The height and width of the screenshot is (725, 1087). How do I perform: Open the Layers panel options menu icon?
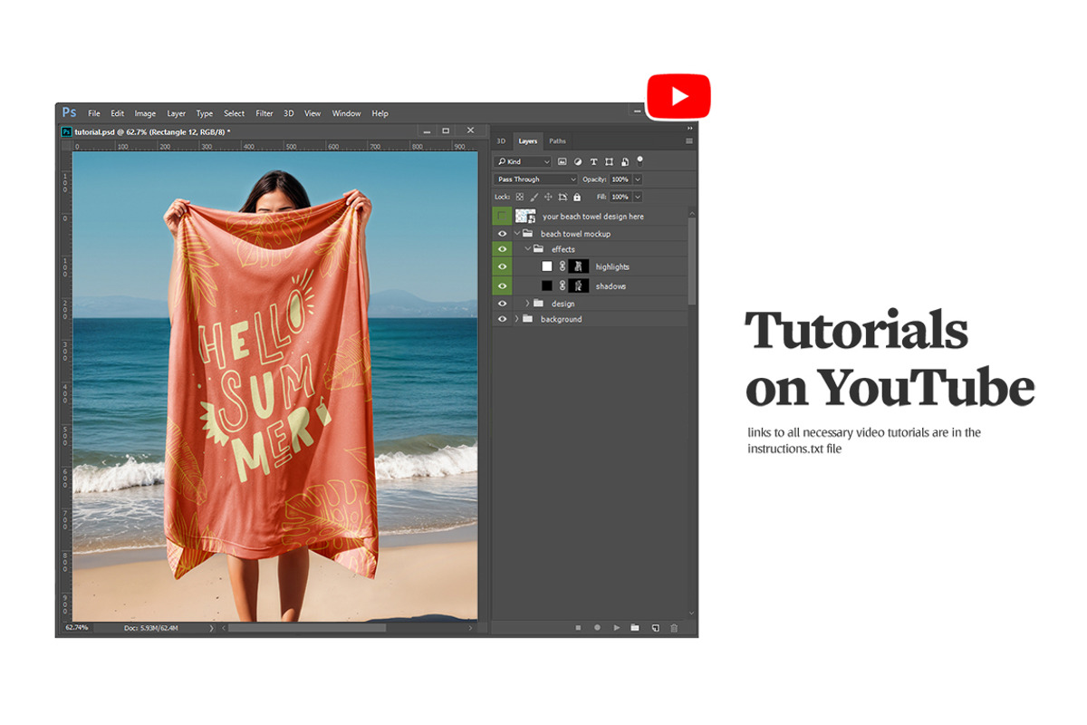coord(689,141)
